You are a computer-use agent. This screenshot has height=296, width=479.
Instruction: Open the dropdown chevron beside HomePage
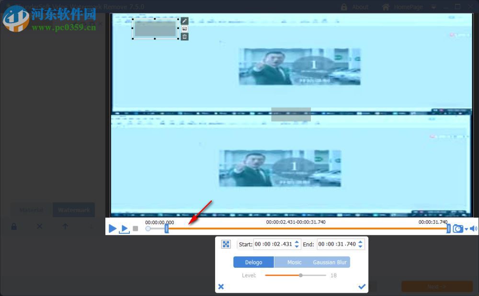click(433, 7)
